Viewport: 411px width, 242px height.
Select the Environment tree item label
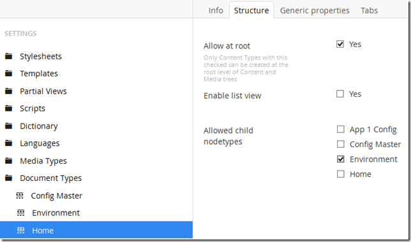coord(56,213)
